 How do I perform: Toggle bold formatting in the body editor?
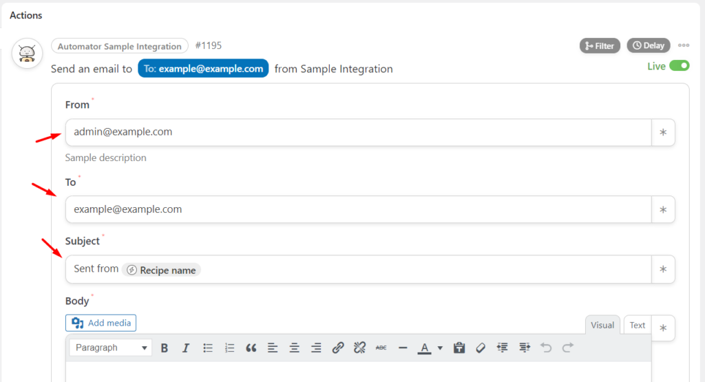(165, 348)
